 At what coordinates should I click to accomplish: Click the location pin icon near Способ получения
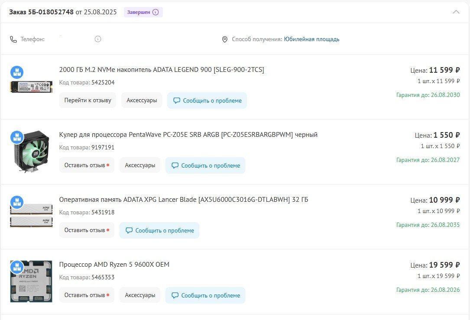coord(224,39)
